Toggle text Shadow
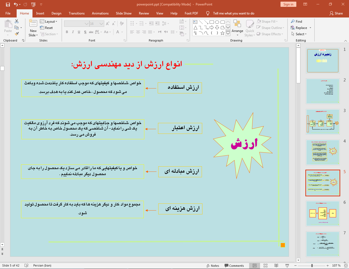This screenshot has height=269, width=349. coord(85,32)
